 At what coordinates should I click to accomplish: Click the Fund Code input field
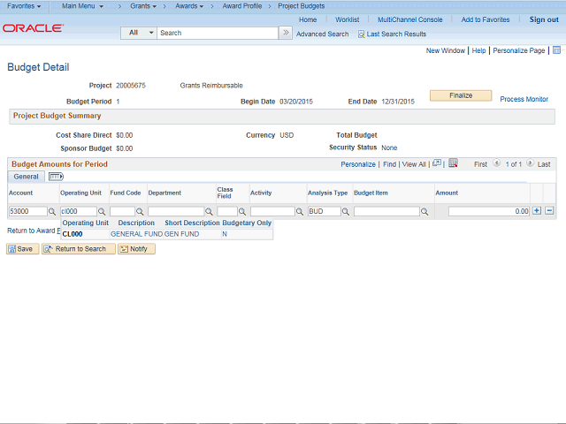click(x=122, y=211)
